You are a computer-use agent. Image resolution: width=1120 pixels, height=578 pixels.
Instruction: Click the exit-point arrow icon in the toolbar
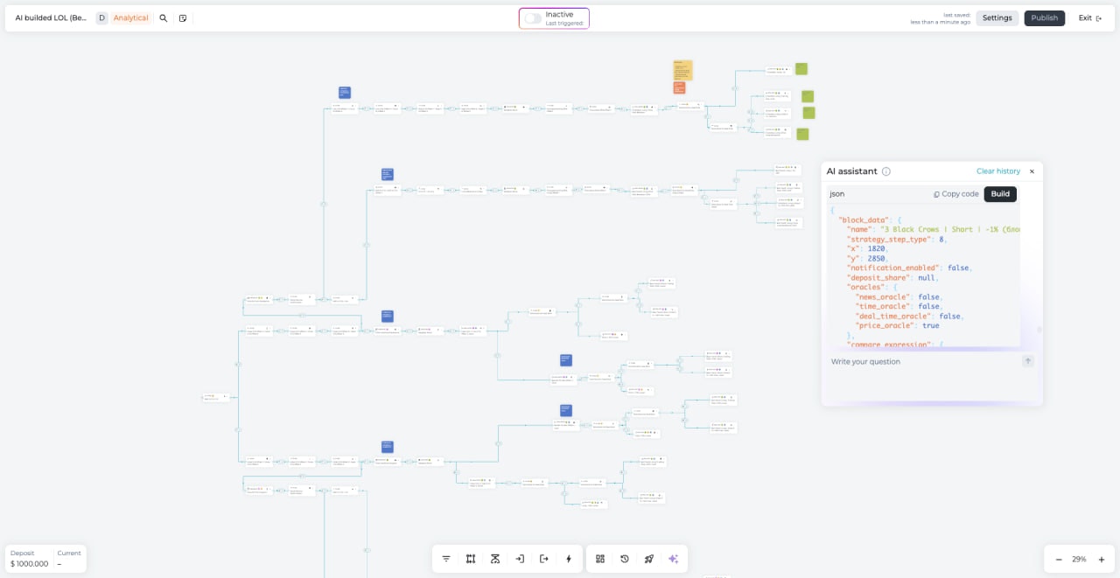(544, 558)
